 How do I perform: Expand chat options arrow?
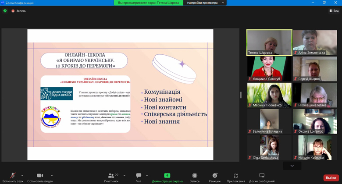coord(147,176)
